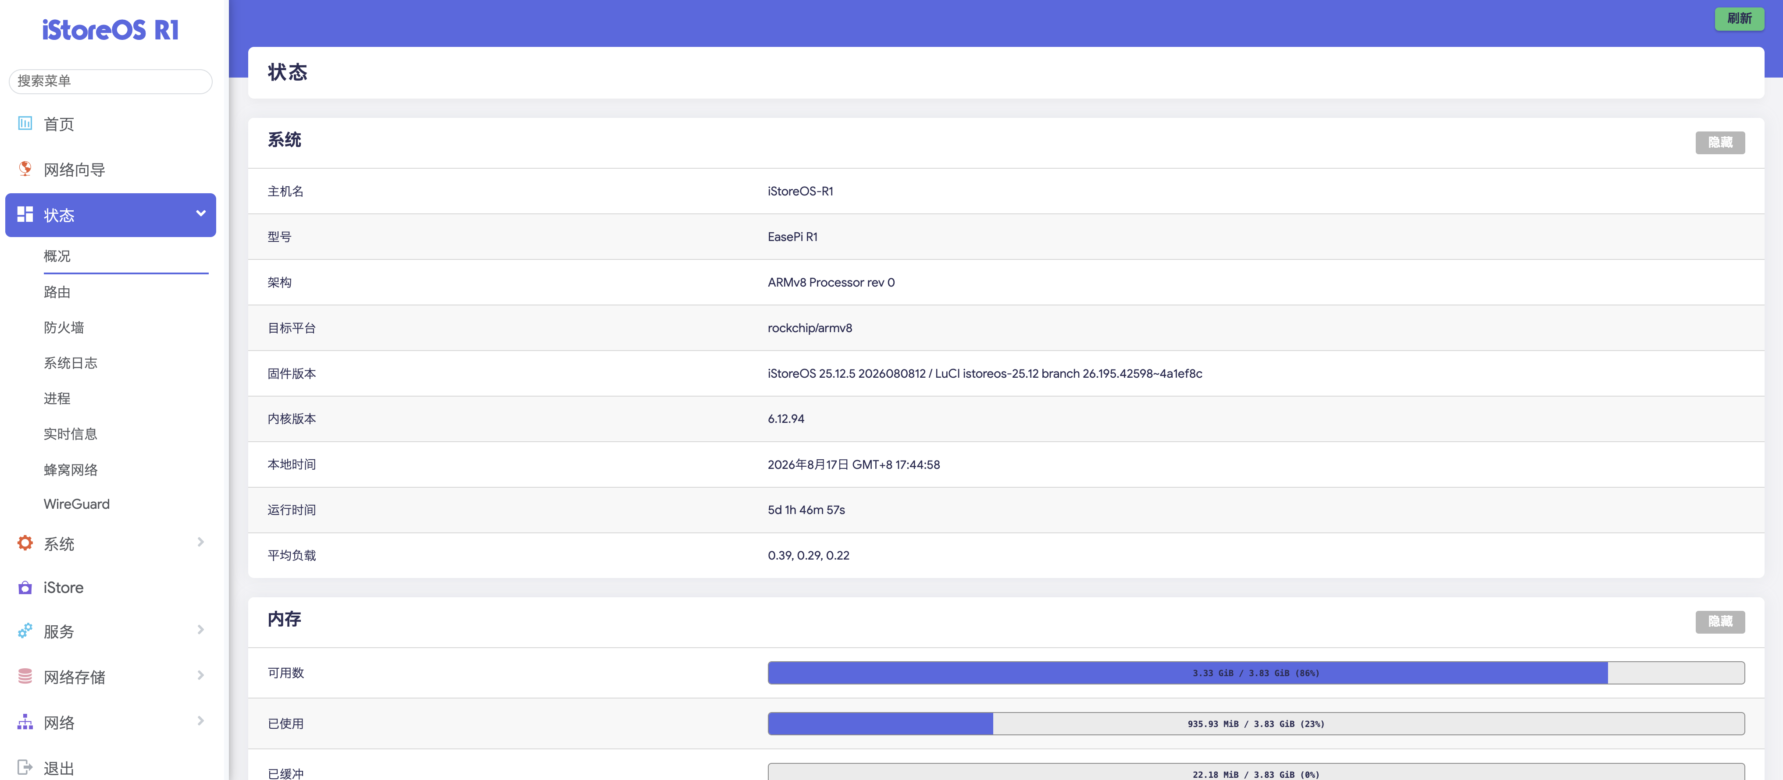Click the 网络 topology icon
Screen dimensions: 1783x780
(25, 722)
